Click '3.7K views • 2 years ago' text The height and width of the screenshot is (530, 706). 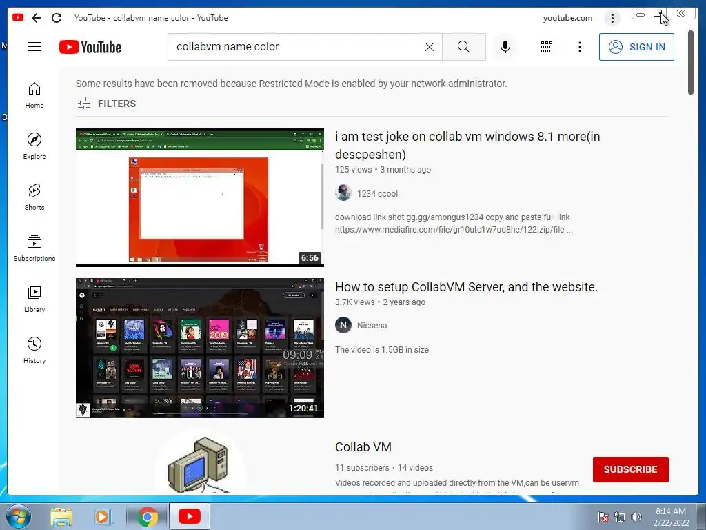click(x=380, y=302)
